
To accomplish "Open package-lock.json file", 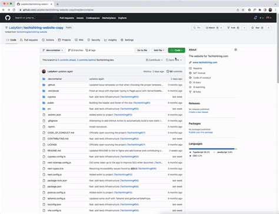I will click(x=57, y=180).
